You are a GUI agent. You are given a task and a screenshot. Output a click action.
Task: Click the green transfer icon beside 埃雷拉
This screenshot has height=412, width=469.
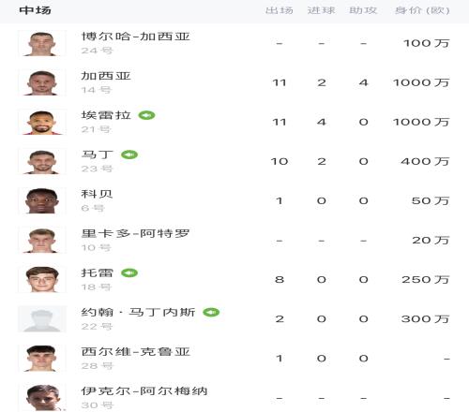pyautogui.click(x=146, y=115)
